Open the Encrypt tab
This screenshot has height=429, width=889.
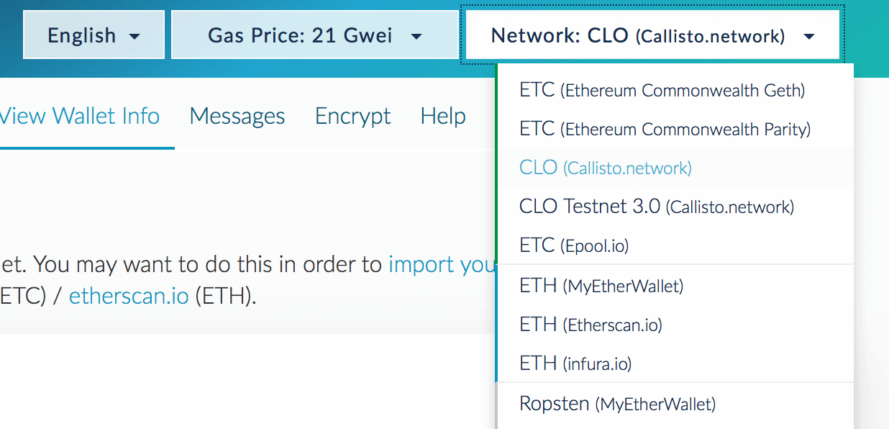click(353, 116)
